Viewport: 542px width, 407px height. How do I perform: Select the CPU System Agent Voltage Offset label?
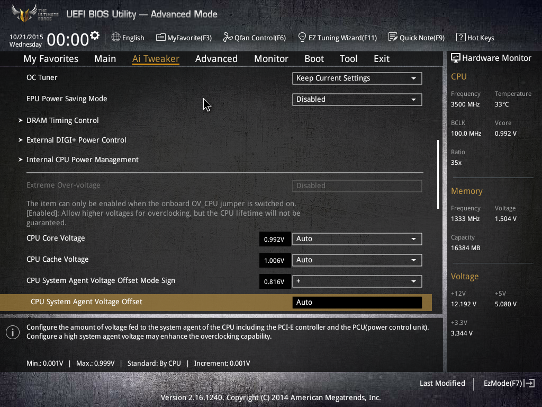(86, 302)
